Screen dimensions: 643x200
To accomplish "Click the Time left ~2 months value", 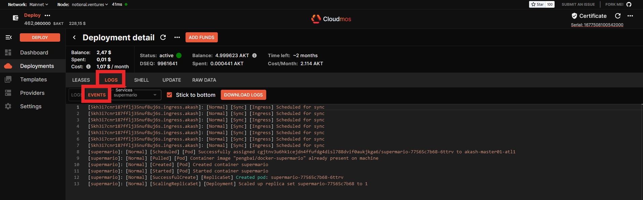I will click(305, 55).
